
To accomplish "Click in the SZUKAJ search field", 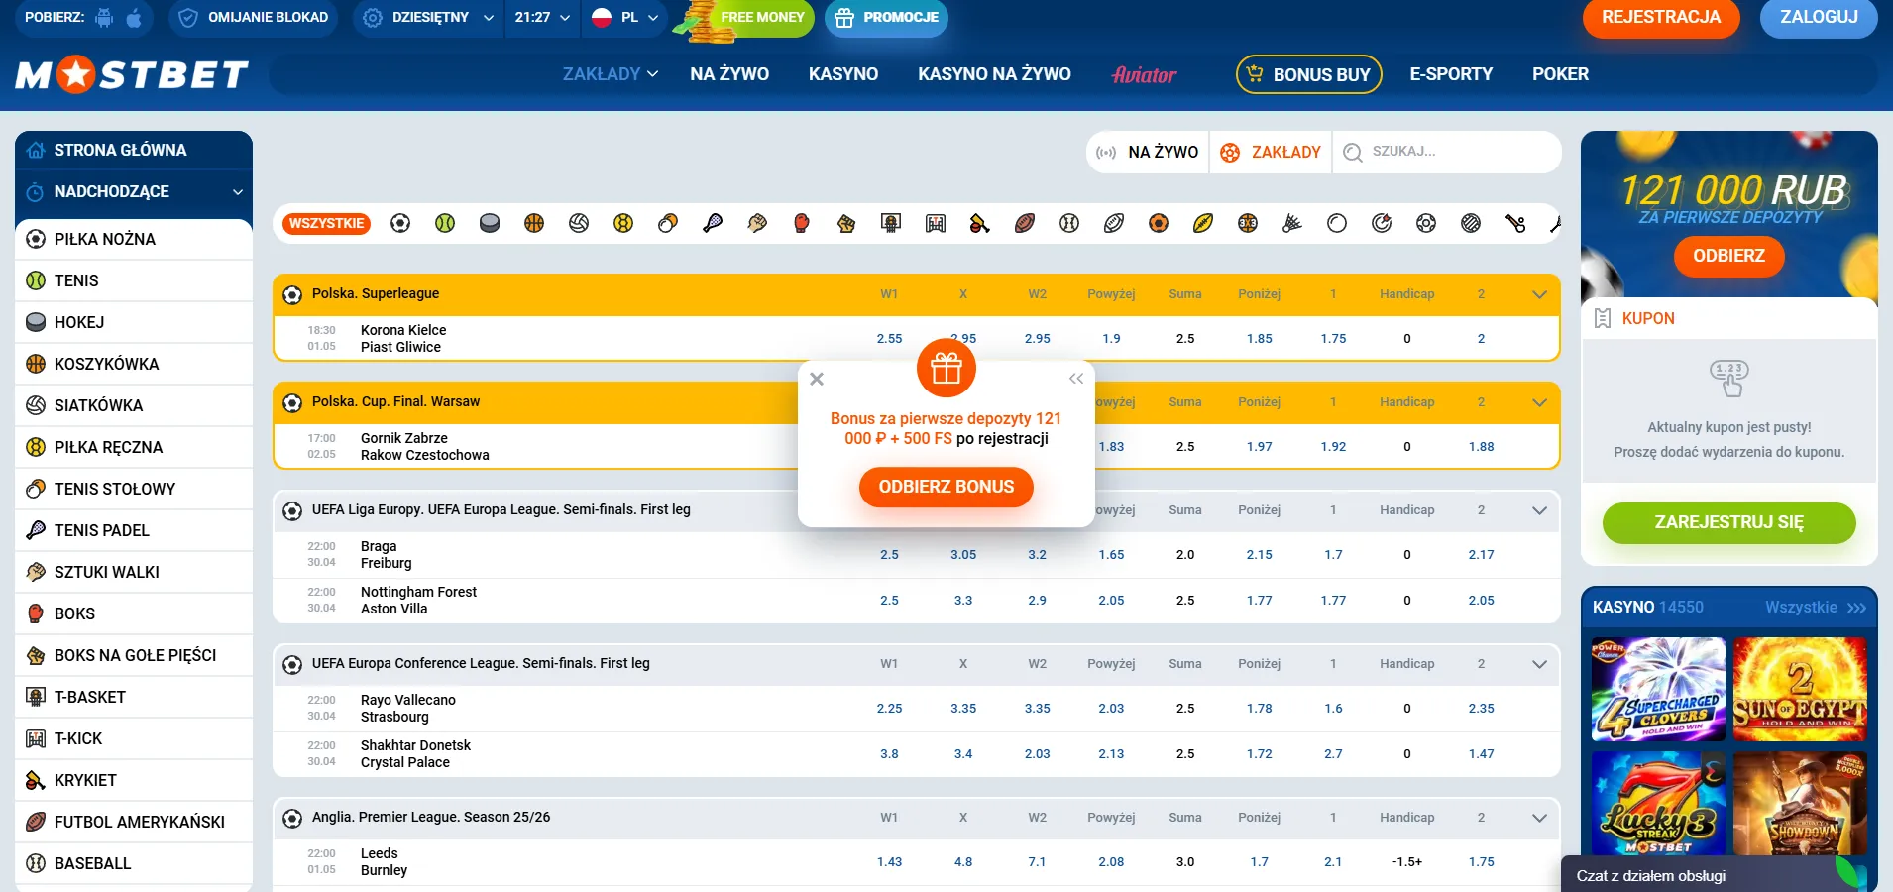I will tap(1447, 152).
